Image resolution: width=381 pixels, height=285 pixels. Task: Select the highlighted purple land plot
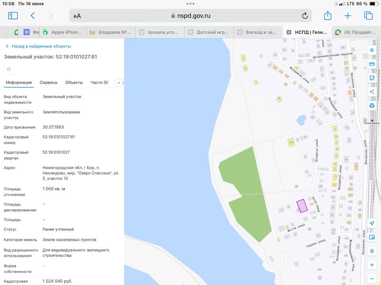(302, 206)
